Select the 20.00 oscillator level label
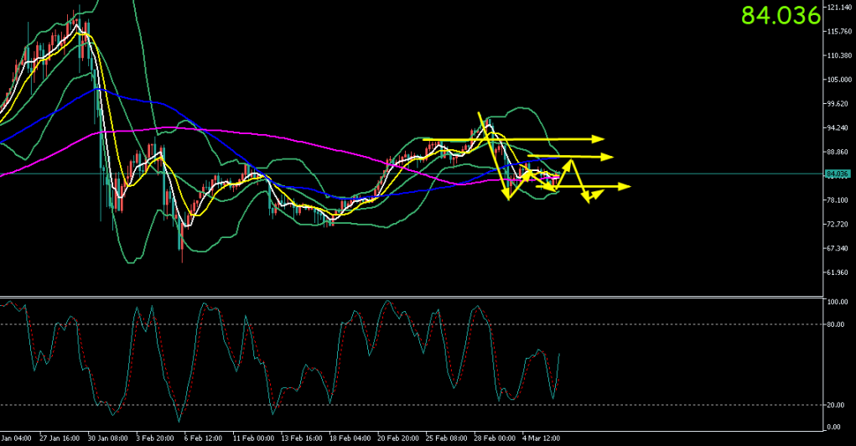 pos(836,405)
